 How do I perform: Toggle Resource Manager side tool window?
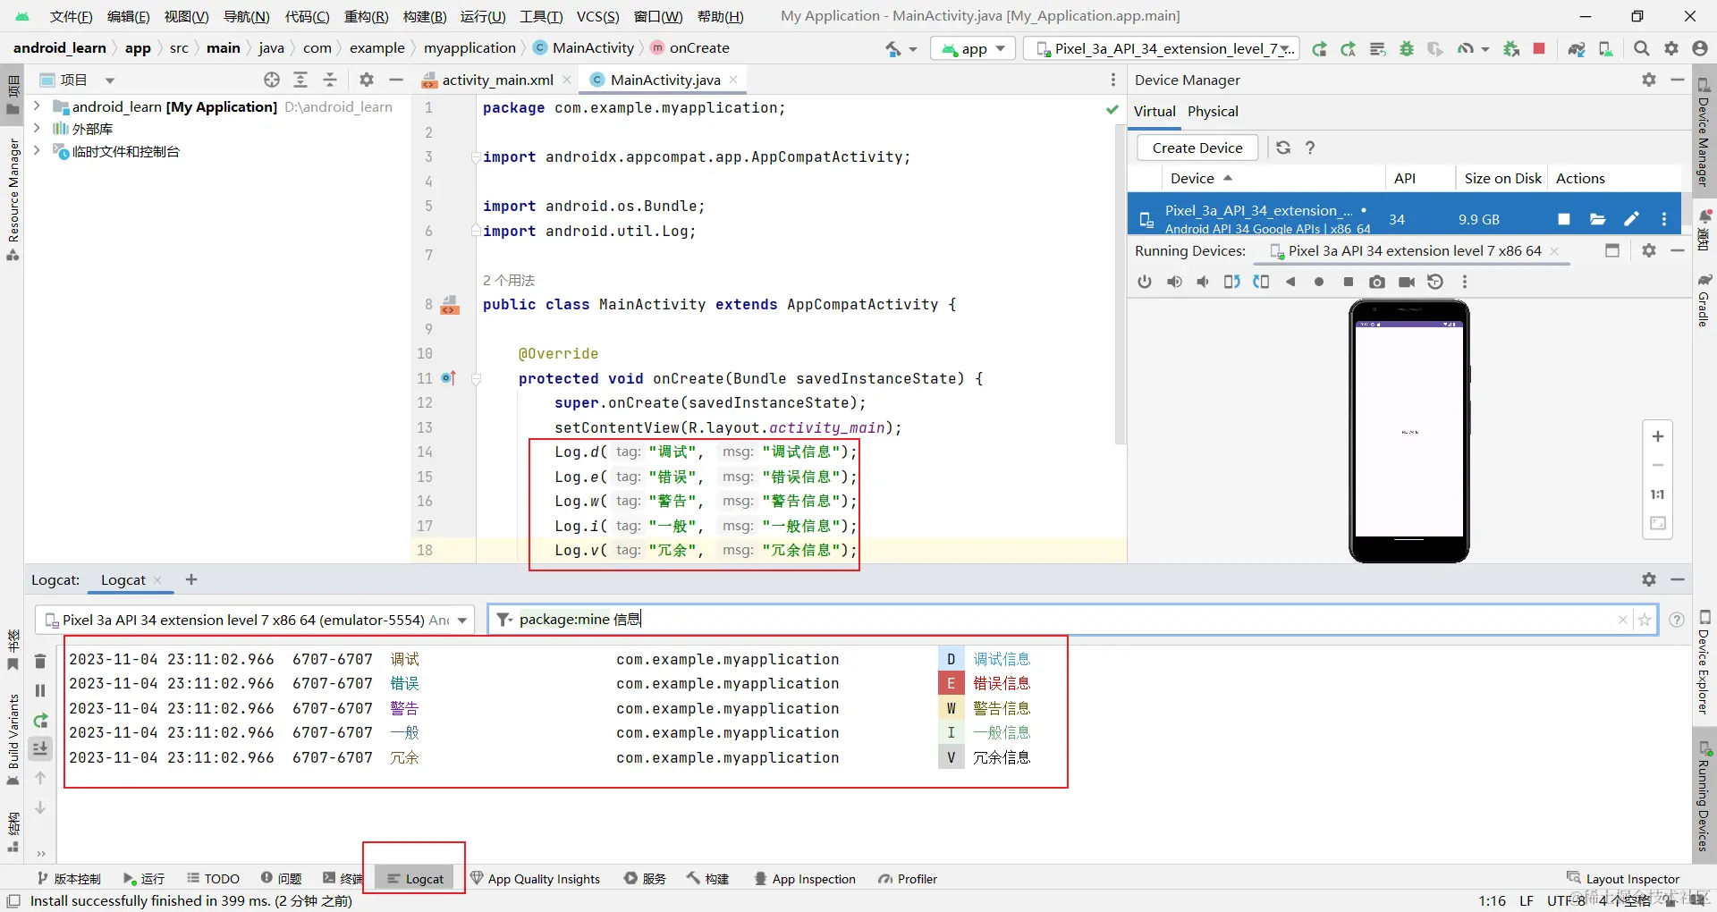tap(13, 200)
